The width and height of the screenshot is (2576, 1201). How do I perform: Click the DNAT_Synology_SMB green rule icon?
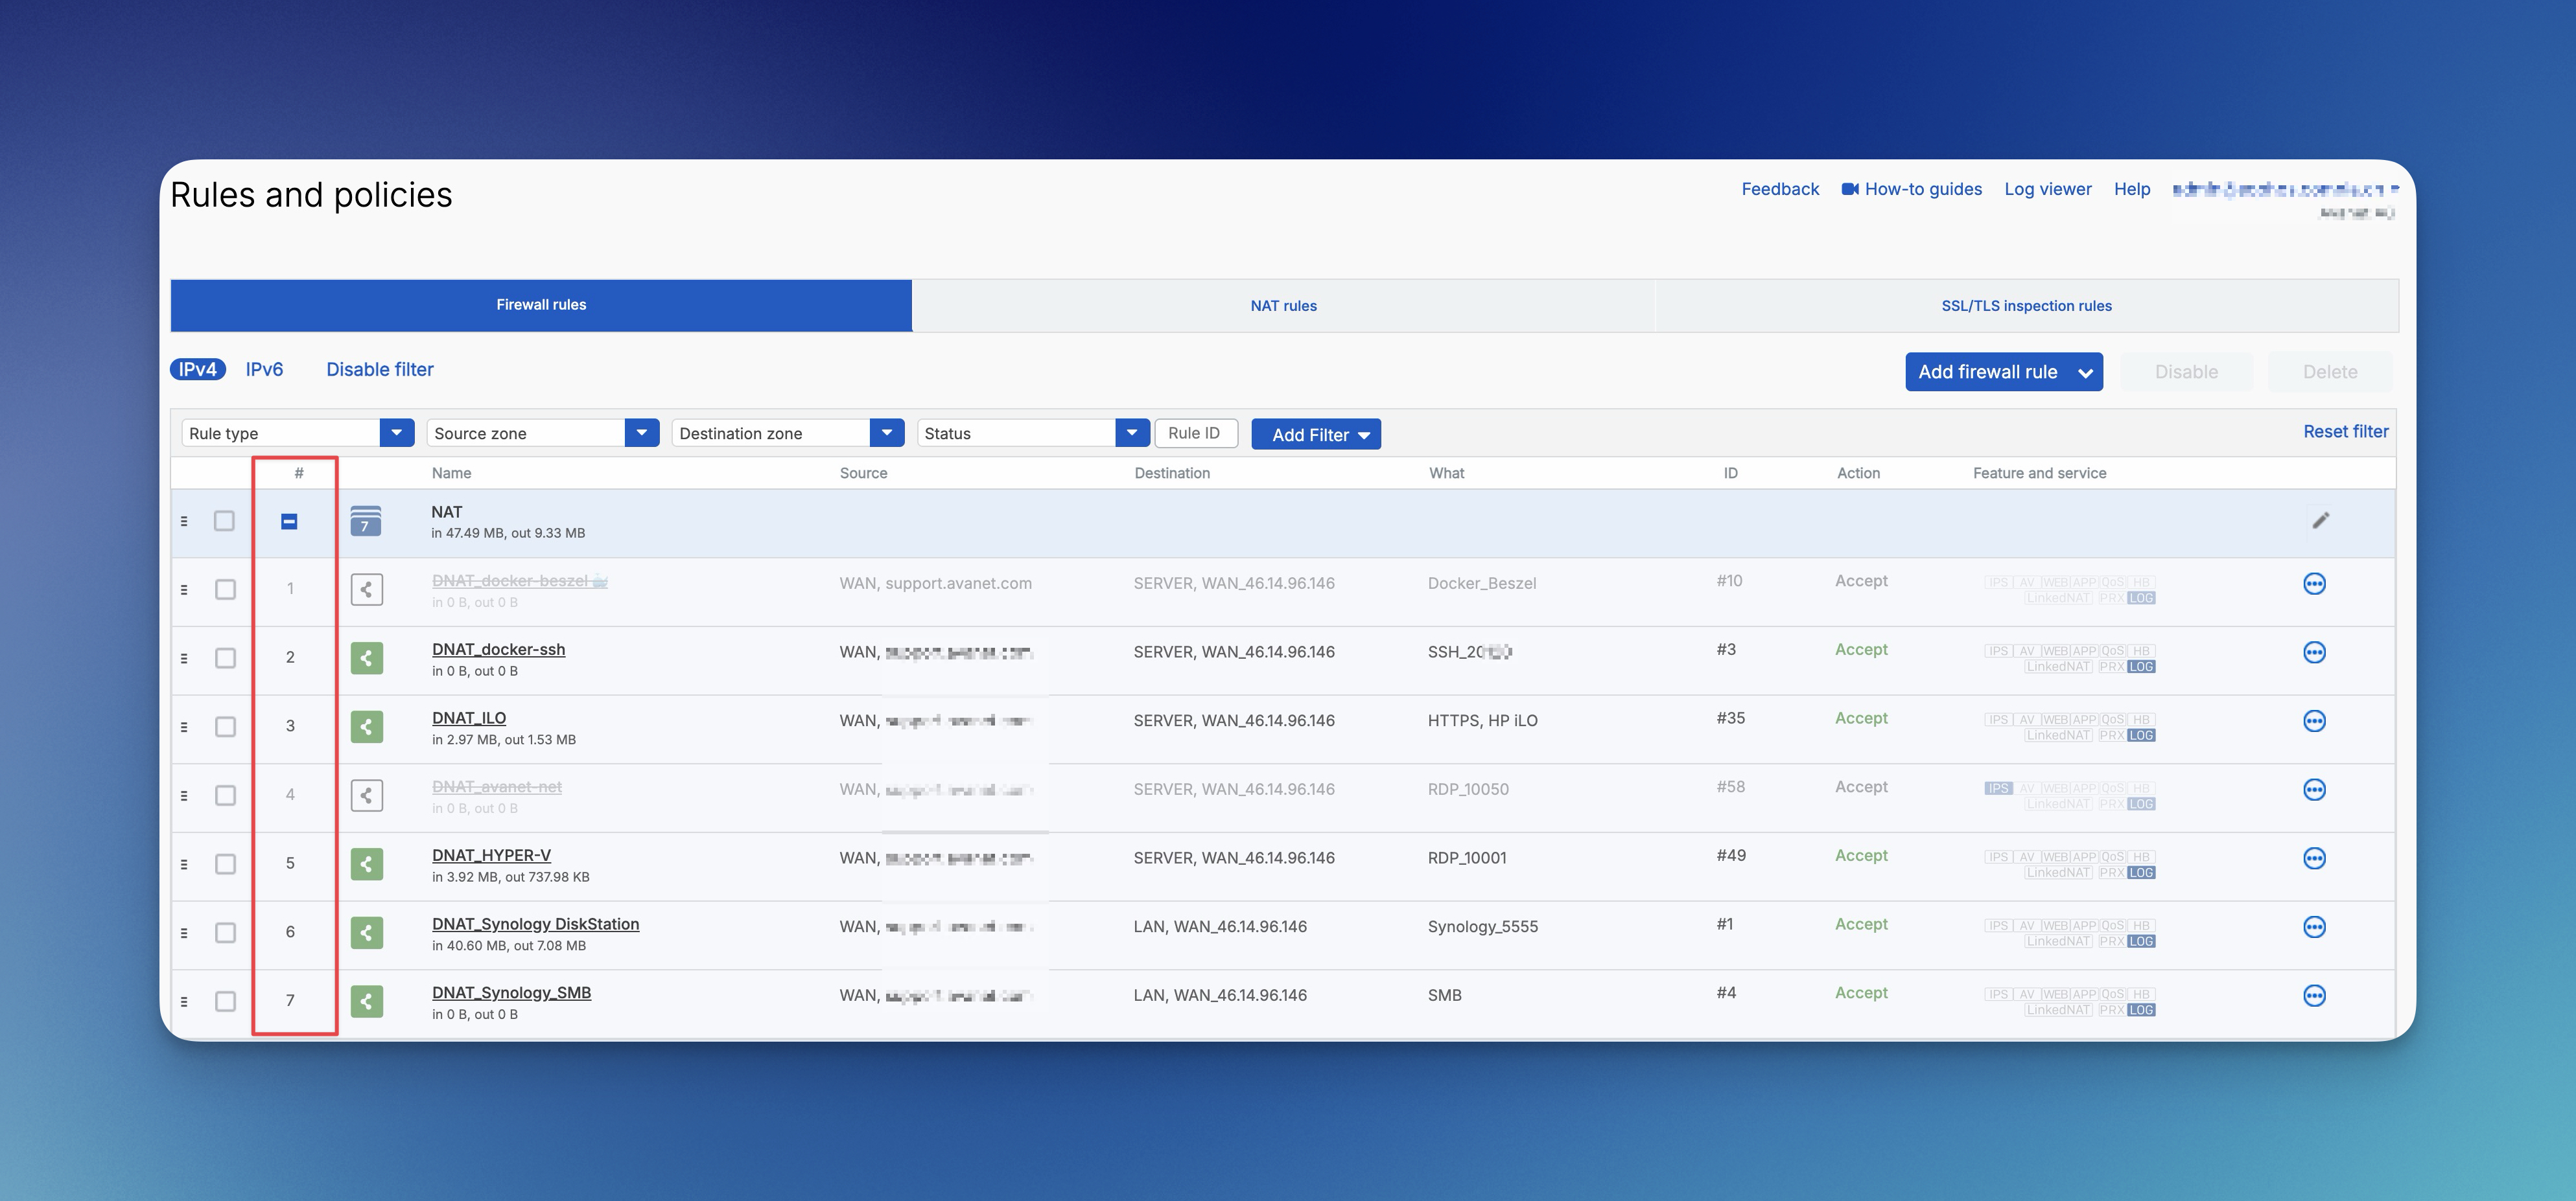tap(367, 1001)
